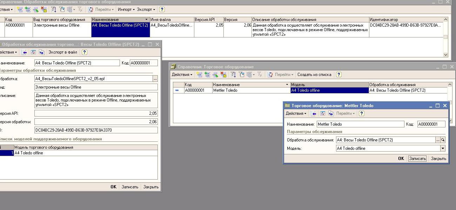
Task: Click the magnifier open icon beside Обработка обслуживания field
Action: coord(443,140)
